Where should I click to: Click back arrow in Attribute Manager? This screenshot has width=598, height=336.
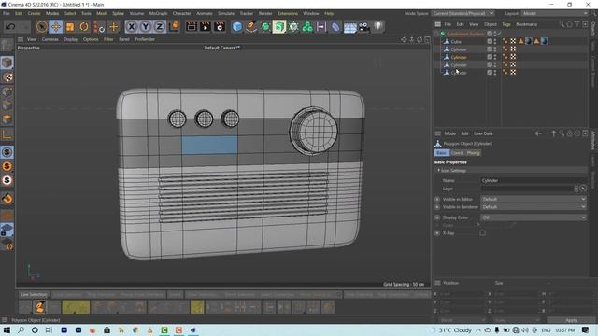538,133
